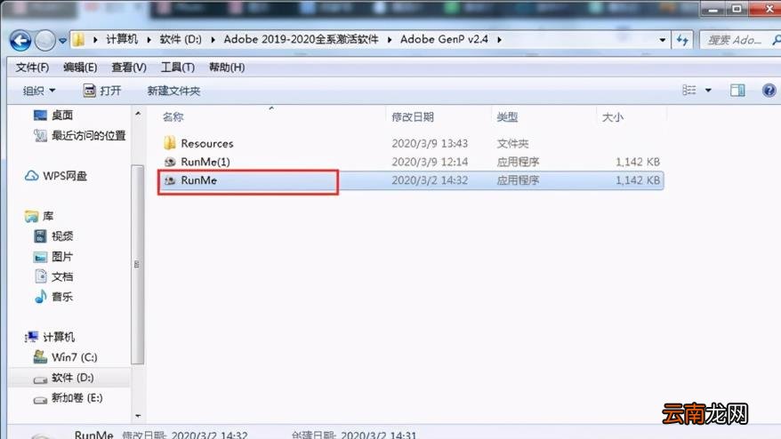The image size is (781, 439).
Task: Select Adobe 2019-2020全系激活软件 breadcrumb
Action: coord(301,39)
